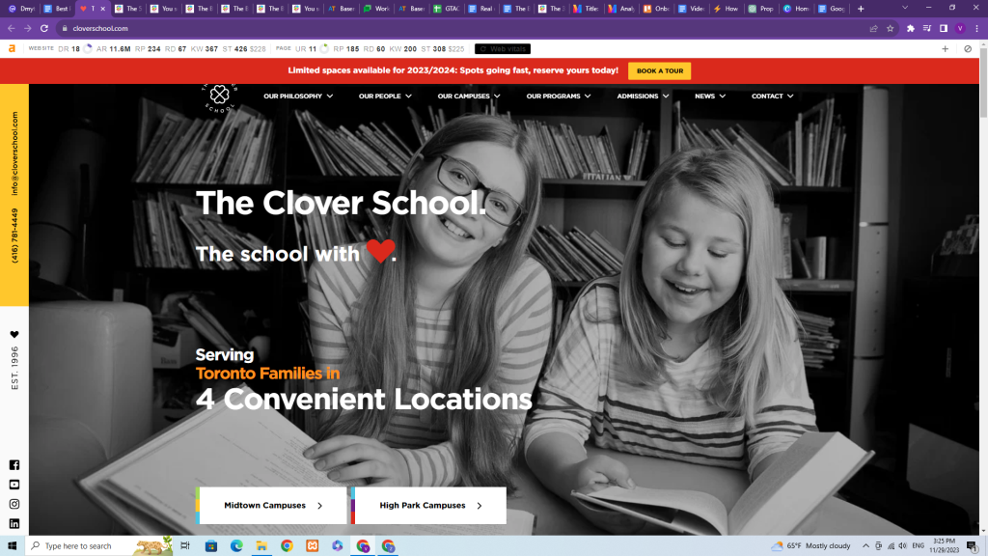Viewport: 988px width, 556px height.
Task: Click the Windows taskbar search box
Action: pos(99,546)
